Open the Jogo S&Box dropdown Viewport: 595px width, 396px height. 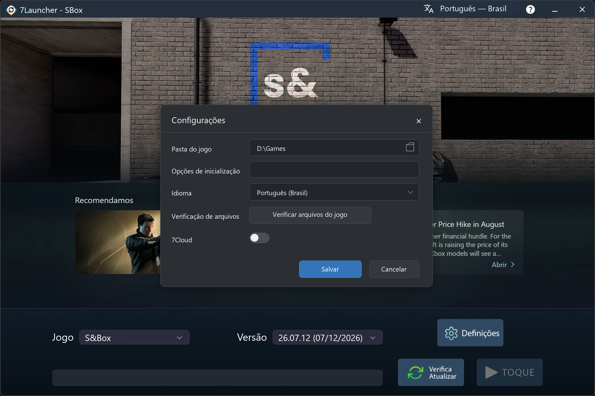(x=134, y=338)
